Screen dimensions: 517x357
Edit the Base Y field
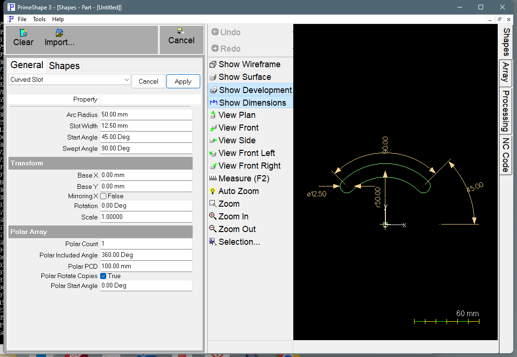[x=146, y=186]
